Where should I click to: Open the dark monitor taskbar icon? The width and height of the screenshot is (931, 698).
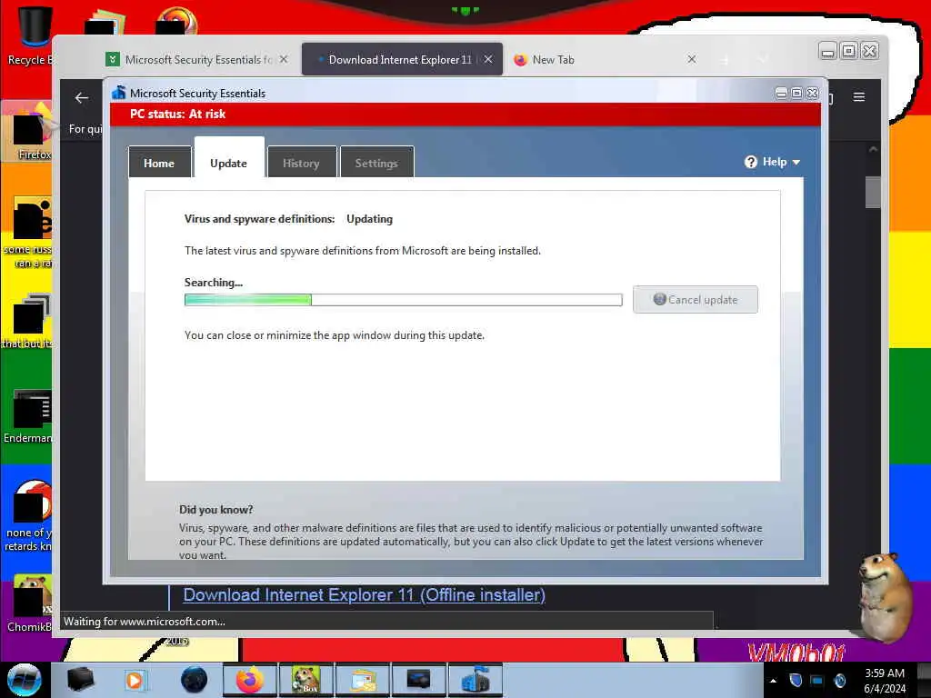(418, 680)
